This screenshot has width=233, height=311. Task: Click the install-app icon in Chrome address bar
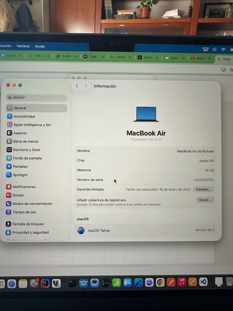(224, 69)
